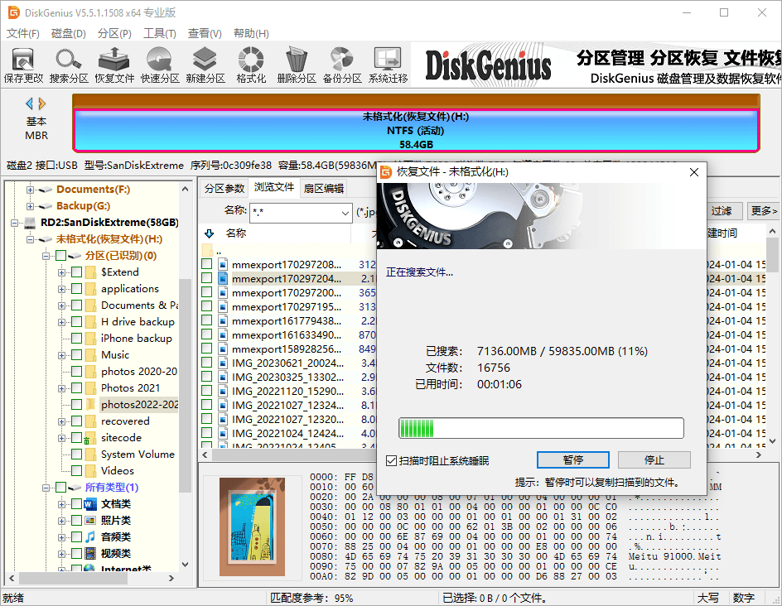782x606 pixels.
Task: Expand the Documents(F:) drive node
Action: pyautogui.click(x=31, y=190)
